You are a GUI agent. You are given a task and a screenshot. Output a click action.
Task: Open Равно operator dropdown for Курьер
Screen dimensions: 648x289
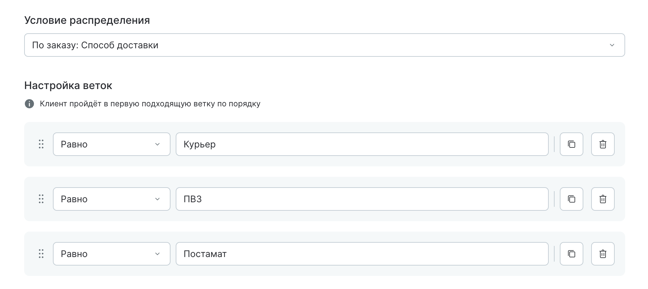pos(111,144)
